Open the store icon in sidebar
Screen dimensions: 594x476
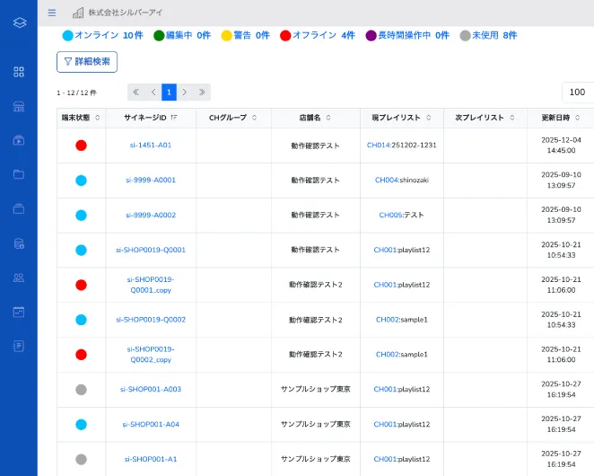pyautogui.click(x=19, y=106)
